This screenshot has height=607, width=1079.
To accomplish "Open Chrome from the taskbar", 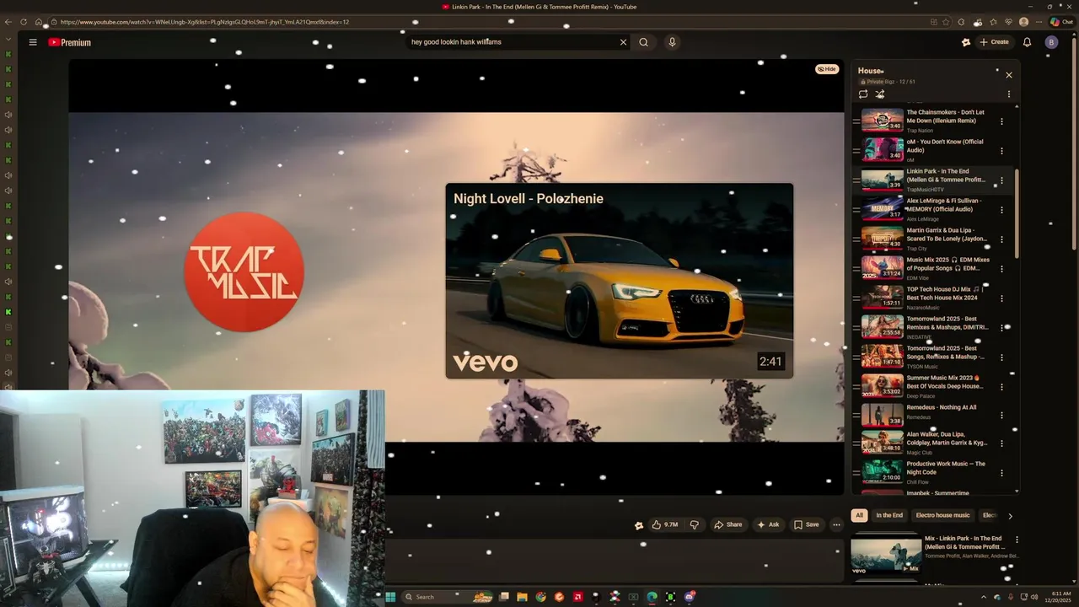I will (540, 597).
